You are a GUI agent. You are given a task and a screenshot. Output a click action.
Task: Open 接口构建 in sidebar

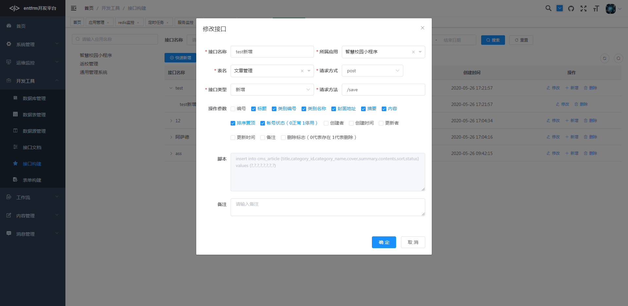(33, 163)
